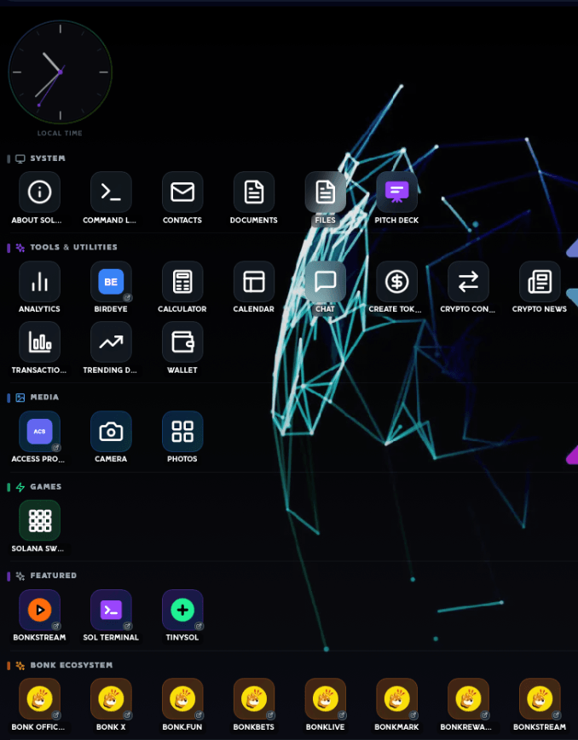Open the Transactions app

(40, 342)
